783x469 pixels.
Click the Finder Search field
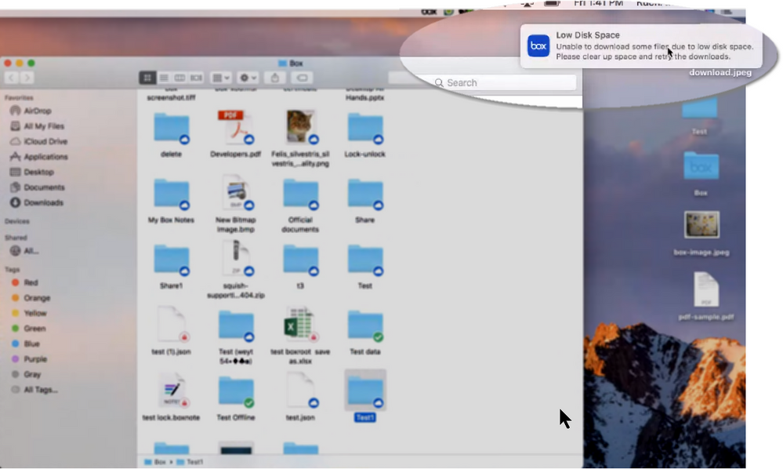[503, 82]
